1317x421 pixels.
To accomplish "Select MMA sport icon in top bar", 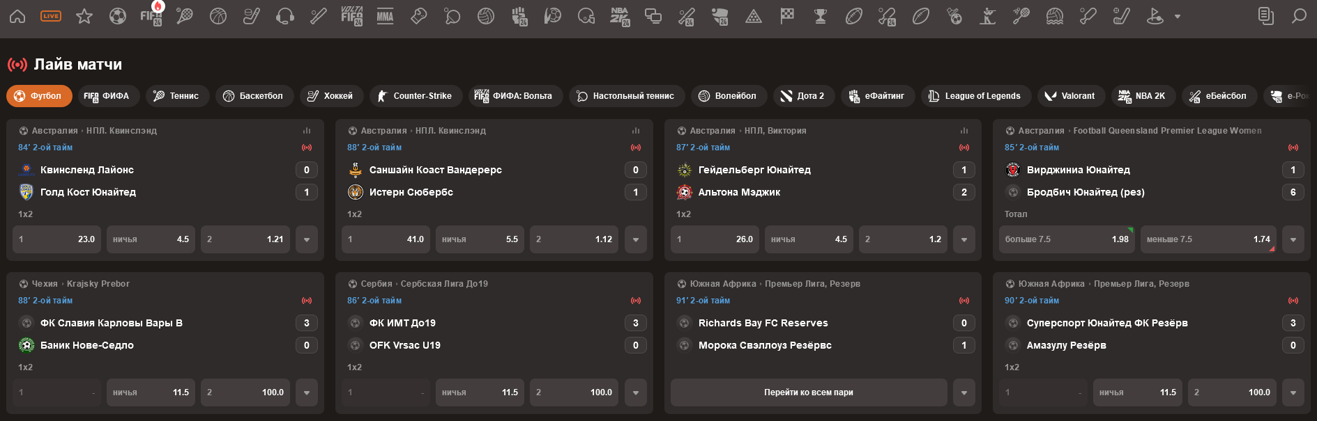I will click(x=386, y=16).
